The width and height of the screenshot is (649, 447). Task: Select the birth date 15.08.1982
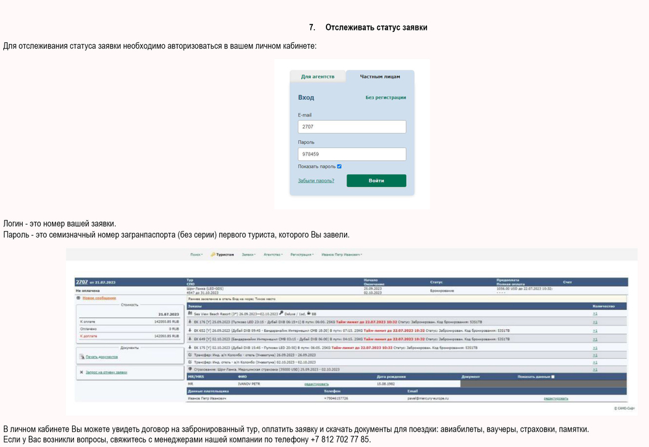pyautogui.click(x=386, y=384)
